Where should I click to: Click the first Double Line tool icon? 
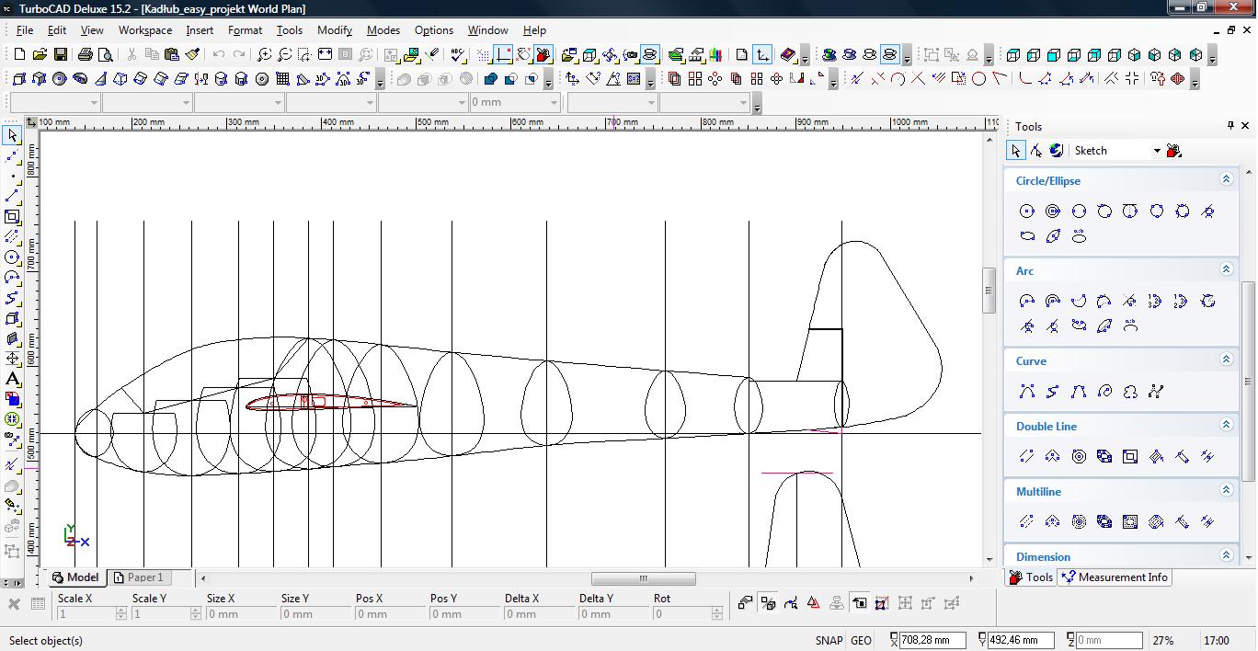pyautogui.click(x=1027, y=456)
